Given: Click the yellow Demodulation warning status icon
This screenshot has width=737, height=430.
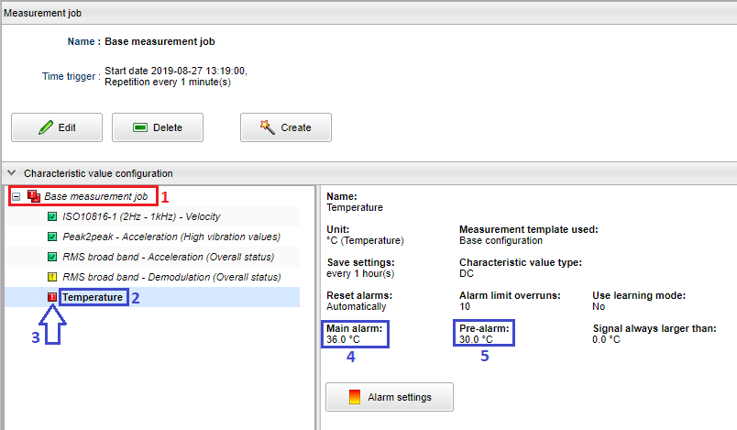Looking at the screenshot, I should (51, 277).
